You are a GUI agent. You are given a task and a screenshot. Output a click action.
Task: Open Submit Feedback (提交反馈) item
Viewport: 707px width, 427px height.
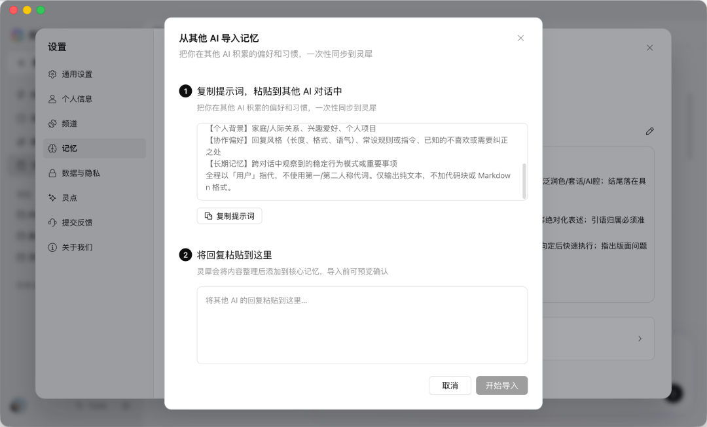tap(94, 222)
